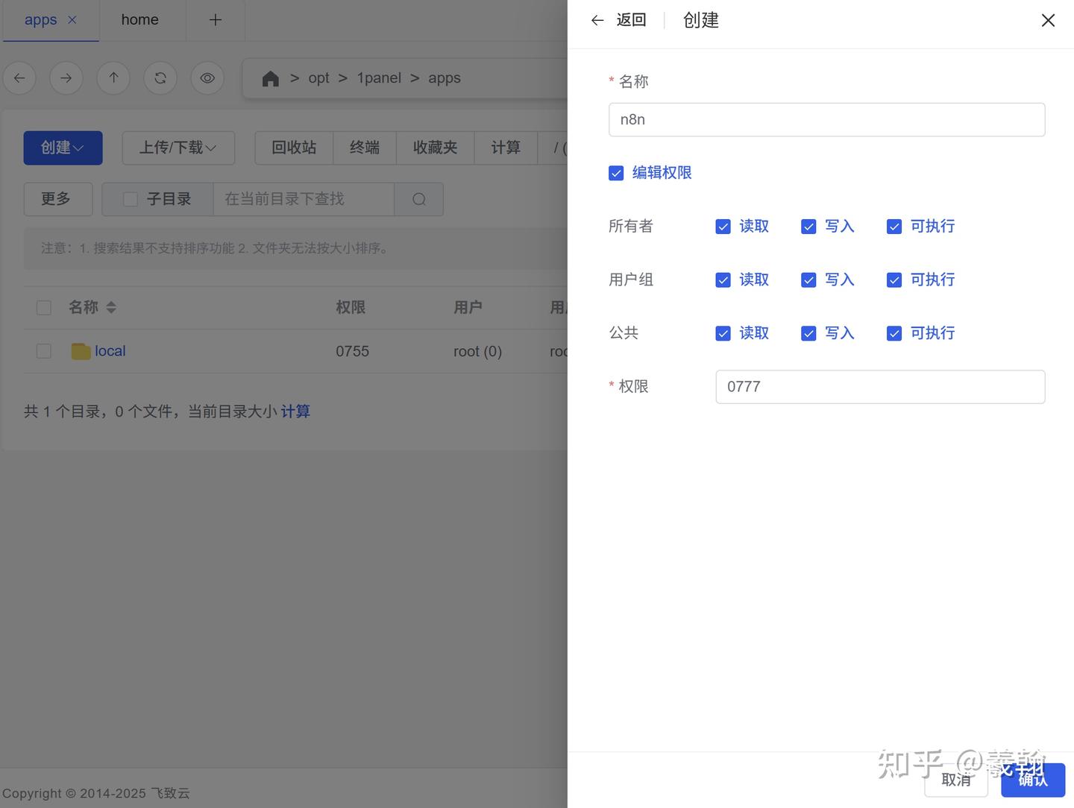The height and width of the screenshot is (808, 1074).
Task: Toggle hidden files with the eye icon
Action: click(x=207, y=78)
